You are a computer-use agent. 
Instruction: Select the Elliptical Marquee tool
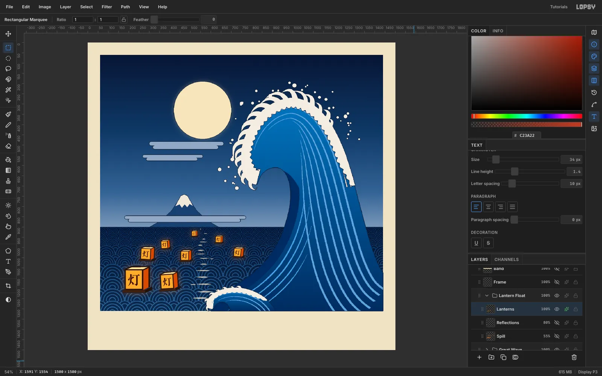tap(8, 58)
